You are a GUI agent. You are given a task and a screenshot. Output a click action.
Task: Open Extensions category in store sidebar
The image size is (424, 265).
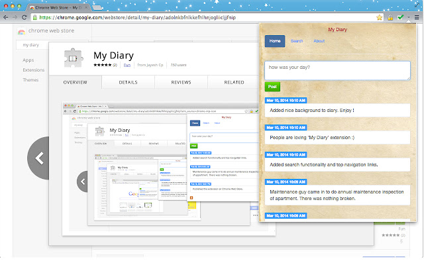click(34, 70)
